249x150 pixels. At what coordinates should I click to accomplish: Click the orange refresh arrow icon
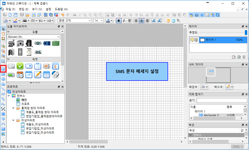click(x=168, y=21)
